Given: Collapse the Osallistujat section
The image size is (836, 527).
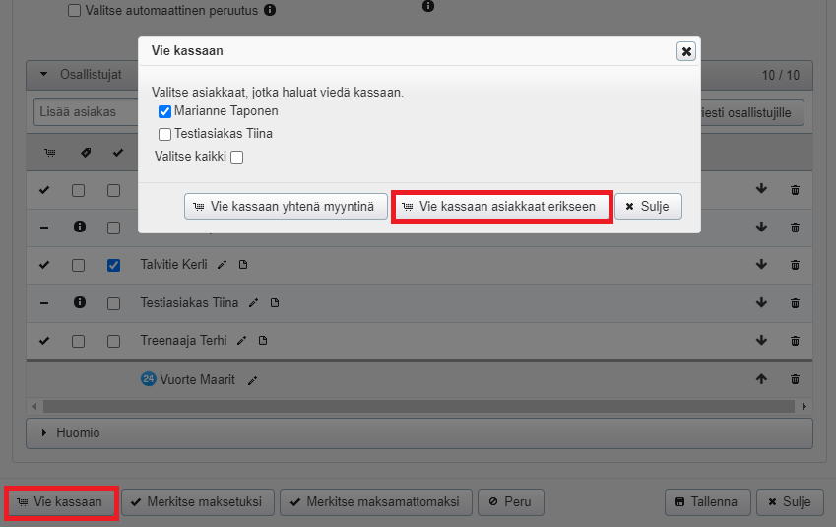Looking at the screenshot, I should (43, 74).
